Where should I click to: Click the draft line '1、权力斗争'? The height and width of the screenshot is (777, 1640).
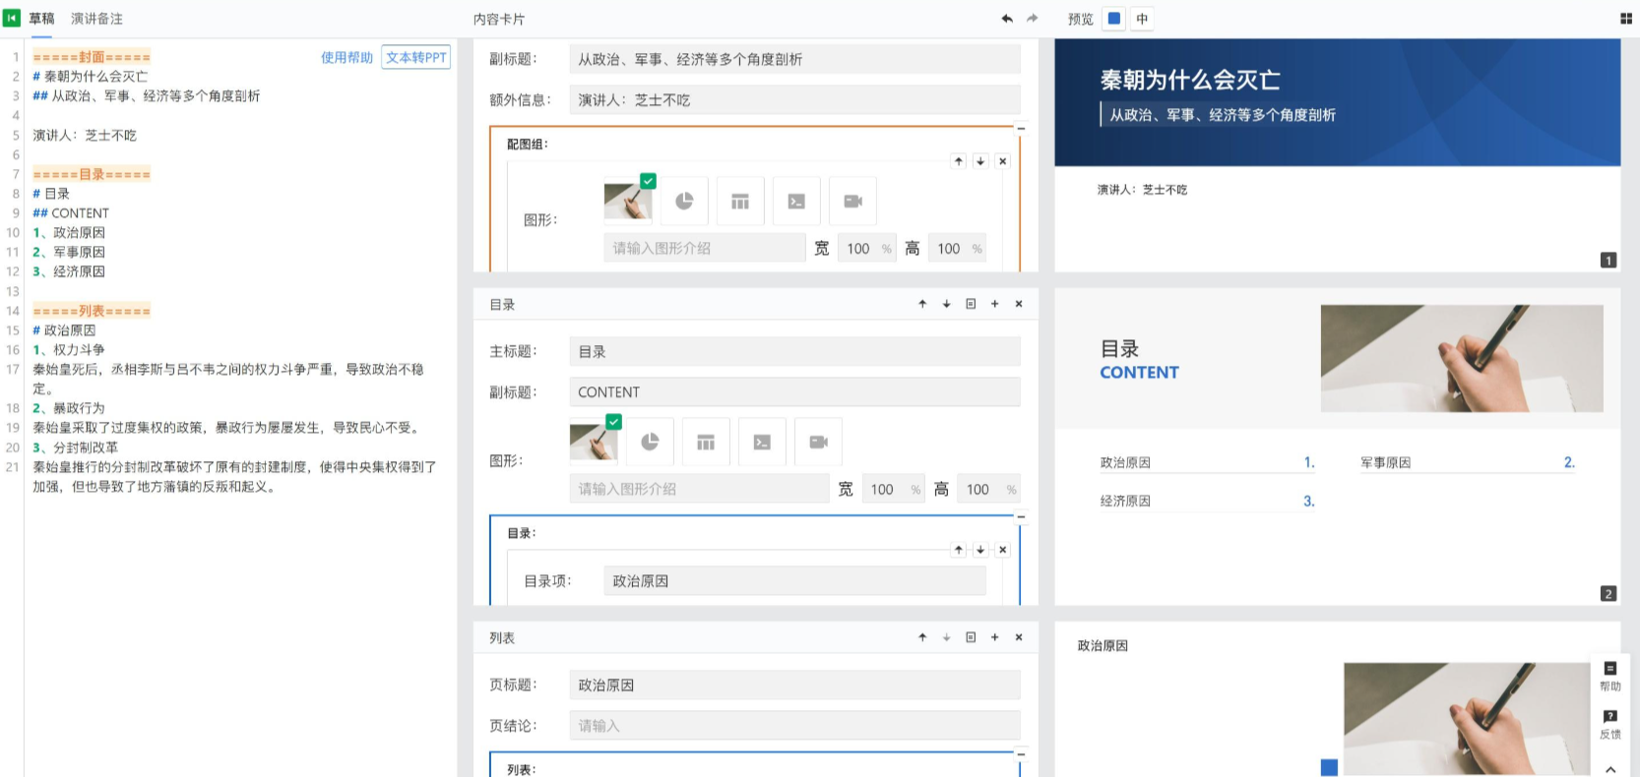point(68,349)
